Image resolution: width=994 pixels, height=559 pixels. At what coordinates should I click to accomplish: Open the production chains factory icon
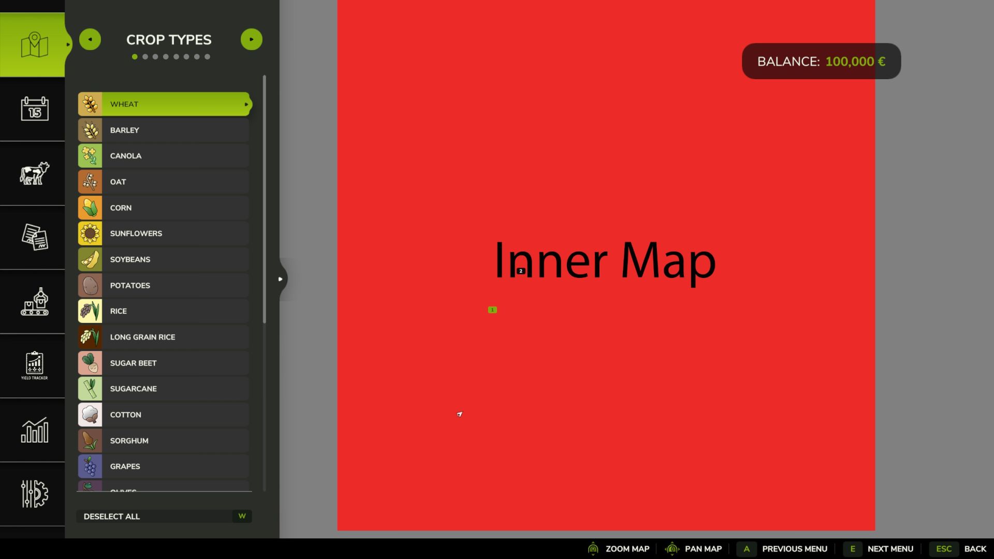[33, 302]
